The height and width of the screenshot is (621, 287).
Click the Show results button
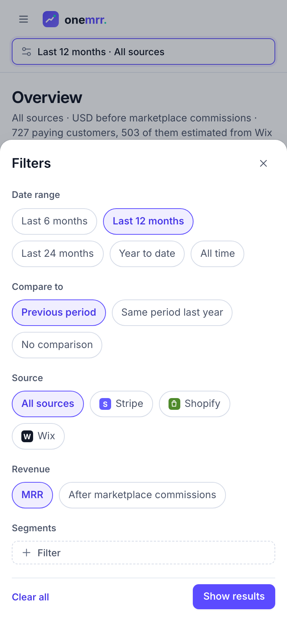point(234,597)
